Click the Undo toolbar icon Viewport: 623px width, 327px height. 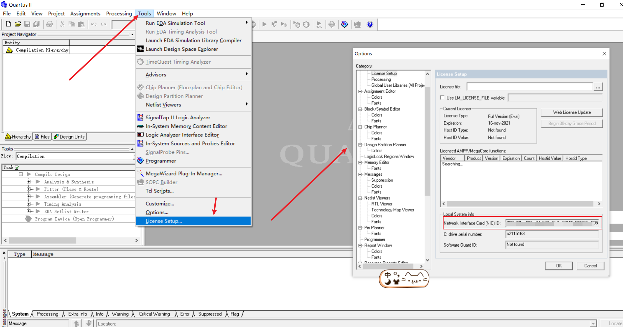[94, 24]
